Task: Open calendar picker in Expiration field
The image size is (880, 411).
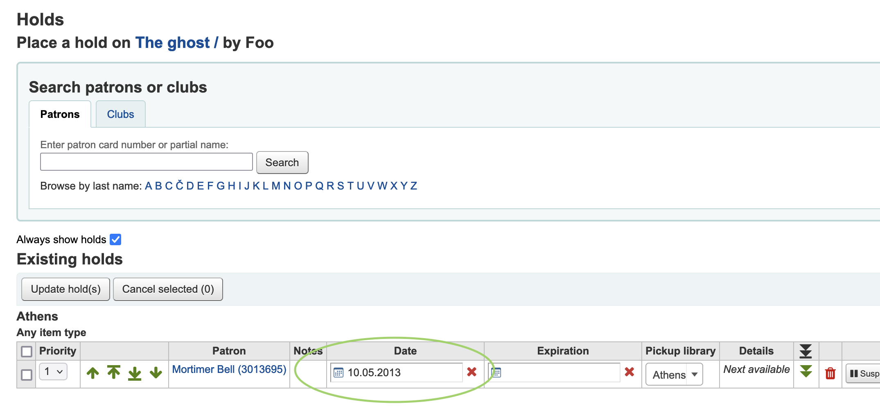Action: tap(496, 373)
